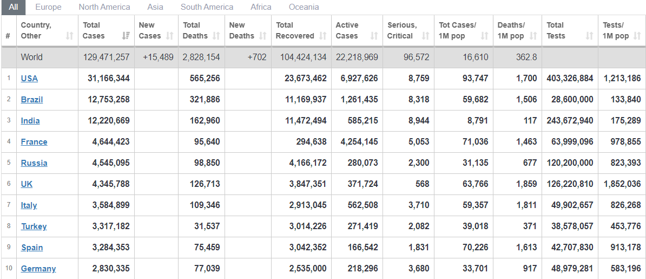Screen dimensions: 646x279
Task: Open the UK country link
Action: tap(27, 184)
